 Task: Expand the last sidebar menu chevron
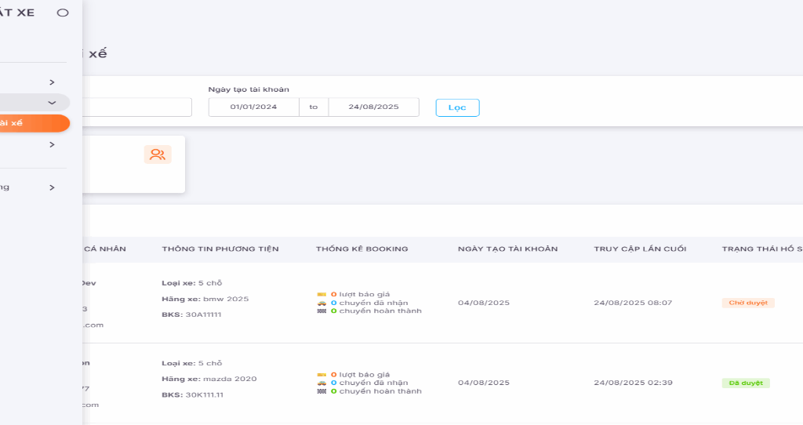(52, 187)
